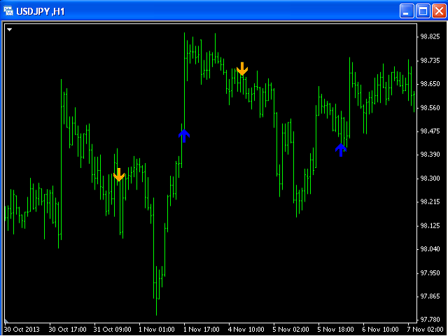Screen dimensions: 448x336
Task: Close the USDJPY,H1 chart window
Action: click(x=439, y=11)
